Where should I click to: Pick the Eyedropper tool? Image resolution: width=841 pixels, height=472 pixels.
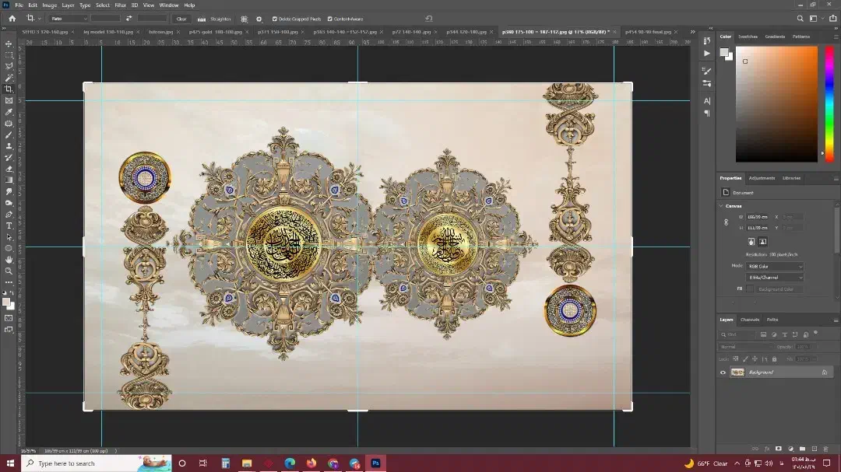(9, 112)
